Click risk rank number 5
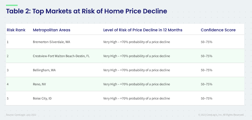Image resolution: width=252 pixels, height=120 pixels. pyautogui.click(x=8, y=98)
